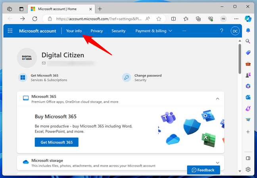Viewport: 257px width, 178px height.
Task: Open the sidebar Games chess icon
Action: (248, 75)
